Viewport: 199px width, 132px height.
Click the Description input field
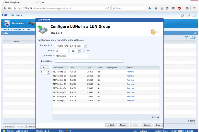[89, 61]
